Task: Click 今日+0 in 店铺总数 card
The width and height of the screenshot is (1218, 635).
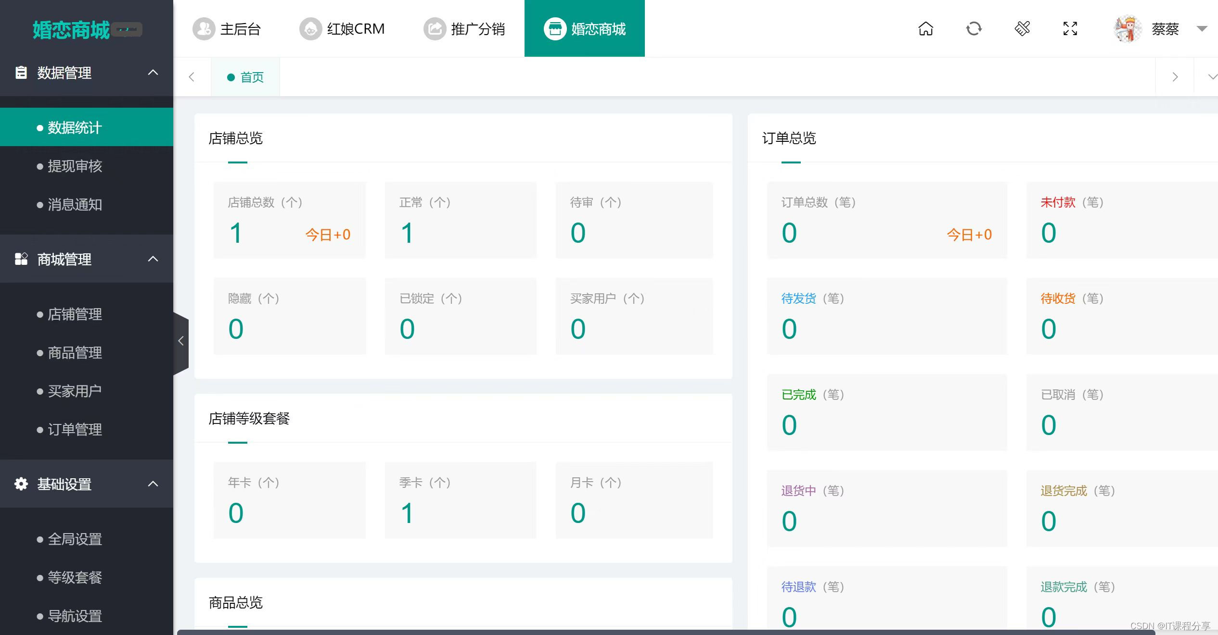Action: [328, 235]
